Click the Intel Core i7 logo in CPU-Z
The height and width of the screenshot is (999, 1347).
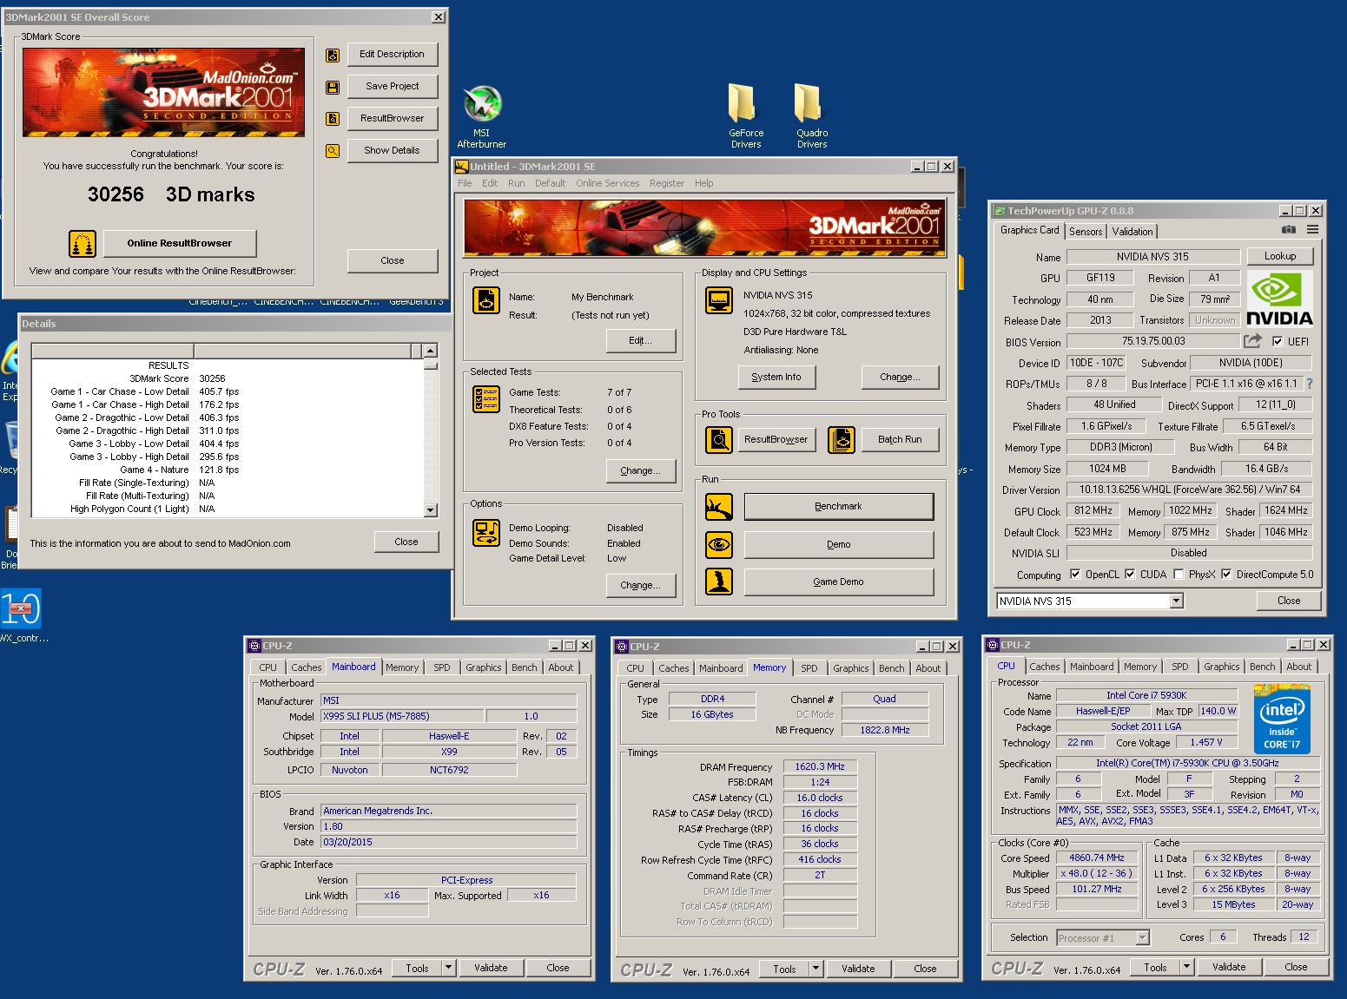click(x=1282, y=720)
